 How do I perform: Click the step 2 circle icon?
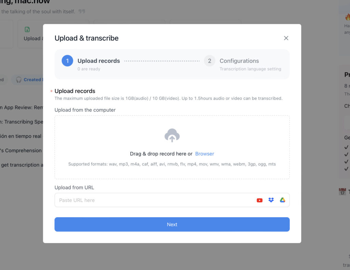(x=210, y=61)
